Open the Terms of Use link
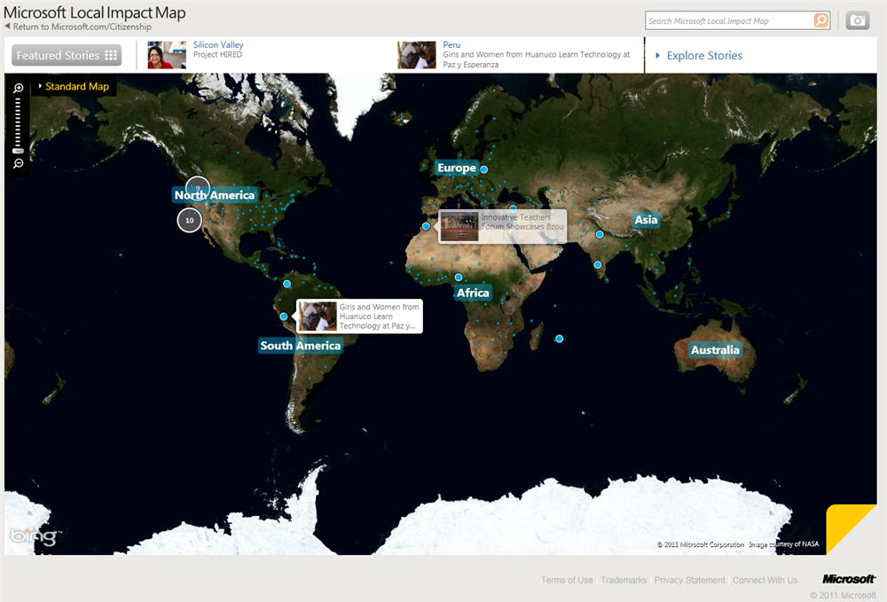Image resolution: width=887 pixels, height=602 pixels. 567,580
